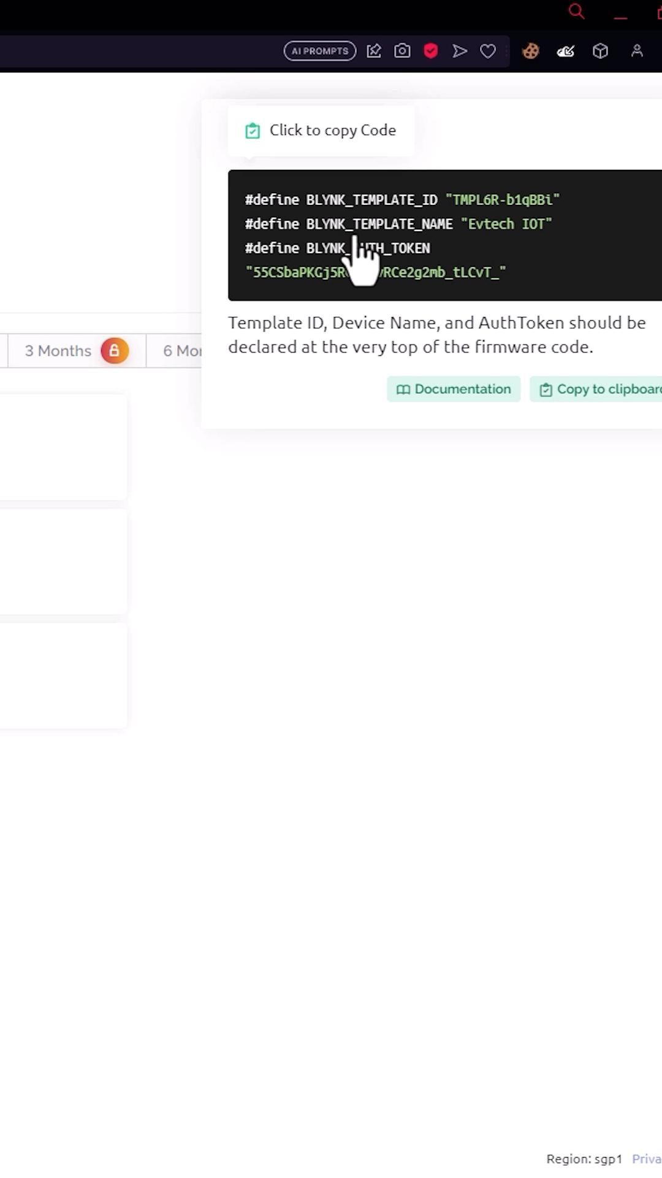Viewport: 662px width, 1178px height.
Task: Click the edit page pencil icon
Action: click(374, 51)
